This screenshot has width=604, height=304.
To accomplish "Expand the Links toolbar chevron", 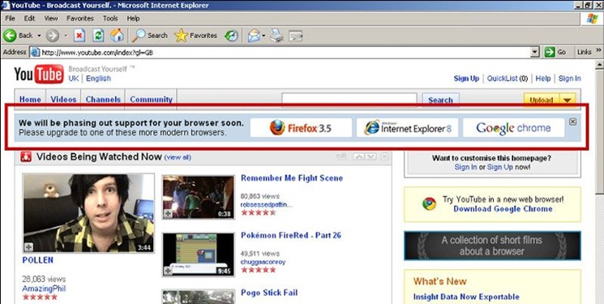I will (598, 50).
